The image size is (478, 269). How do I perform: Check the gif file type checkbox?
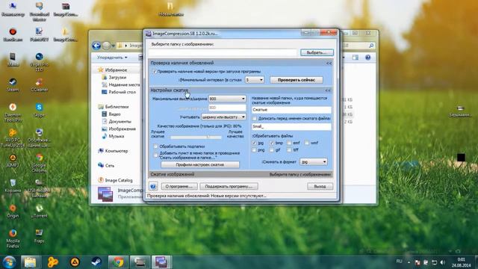point(272,150)
